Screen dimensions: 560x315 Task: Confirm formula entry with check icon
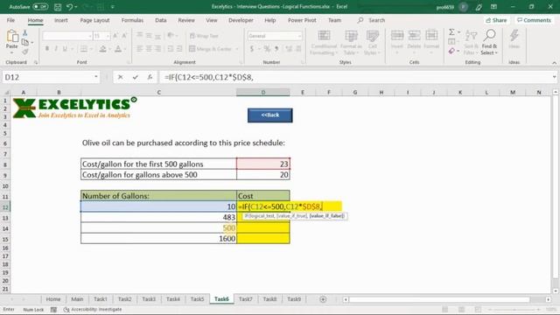coord(135,77)
